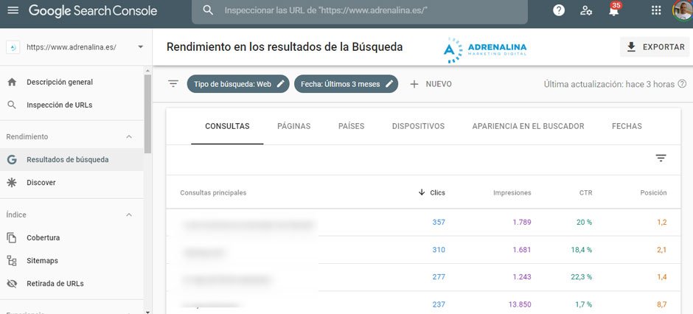Collapse the Rendimiento section

pos(129,137)
